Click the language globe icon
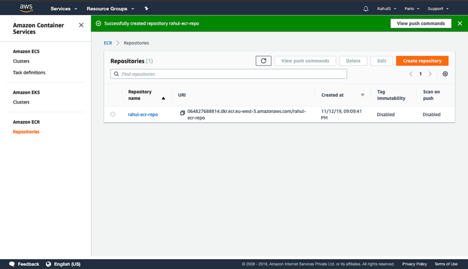Screen dimensions: 468x269 point(48,264)
